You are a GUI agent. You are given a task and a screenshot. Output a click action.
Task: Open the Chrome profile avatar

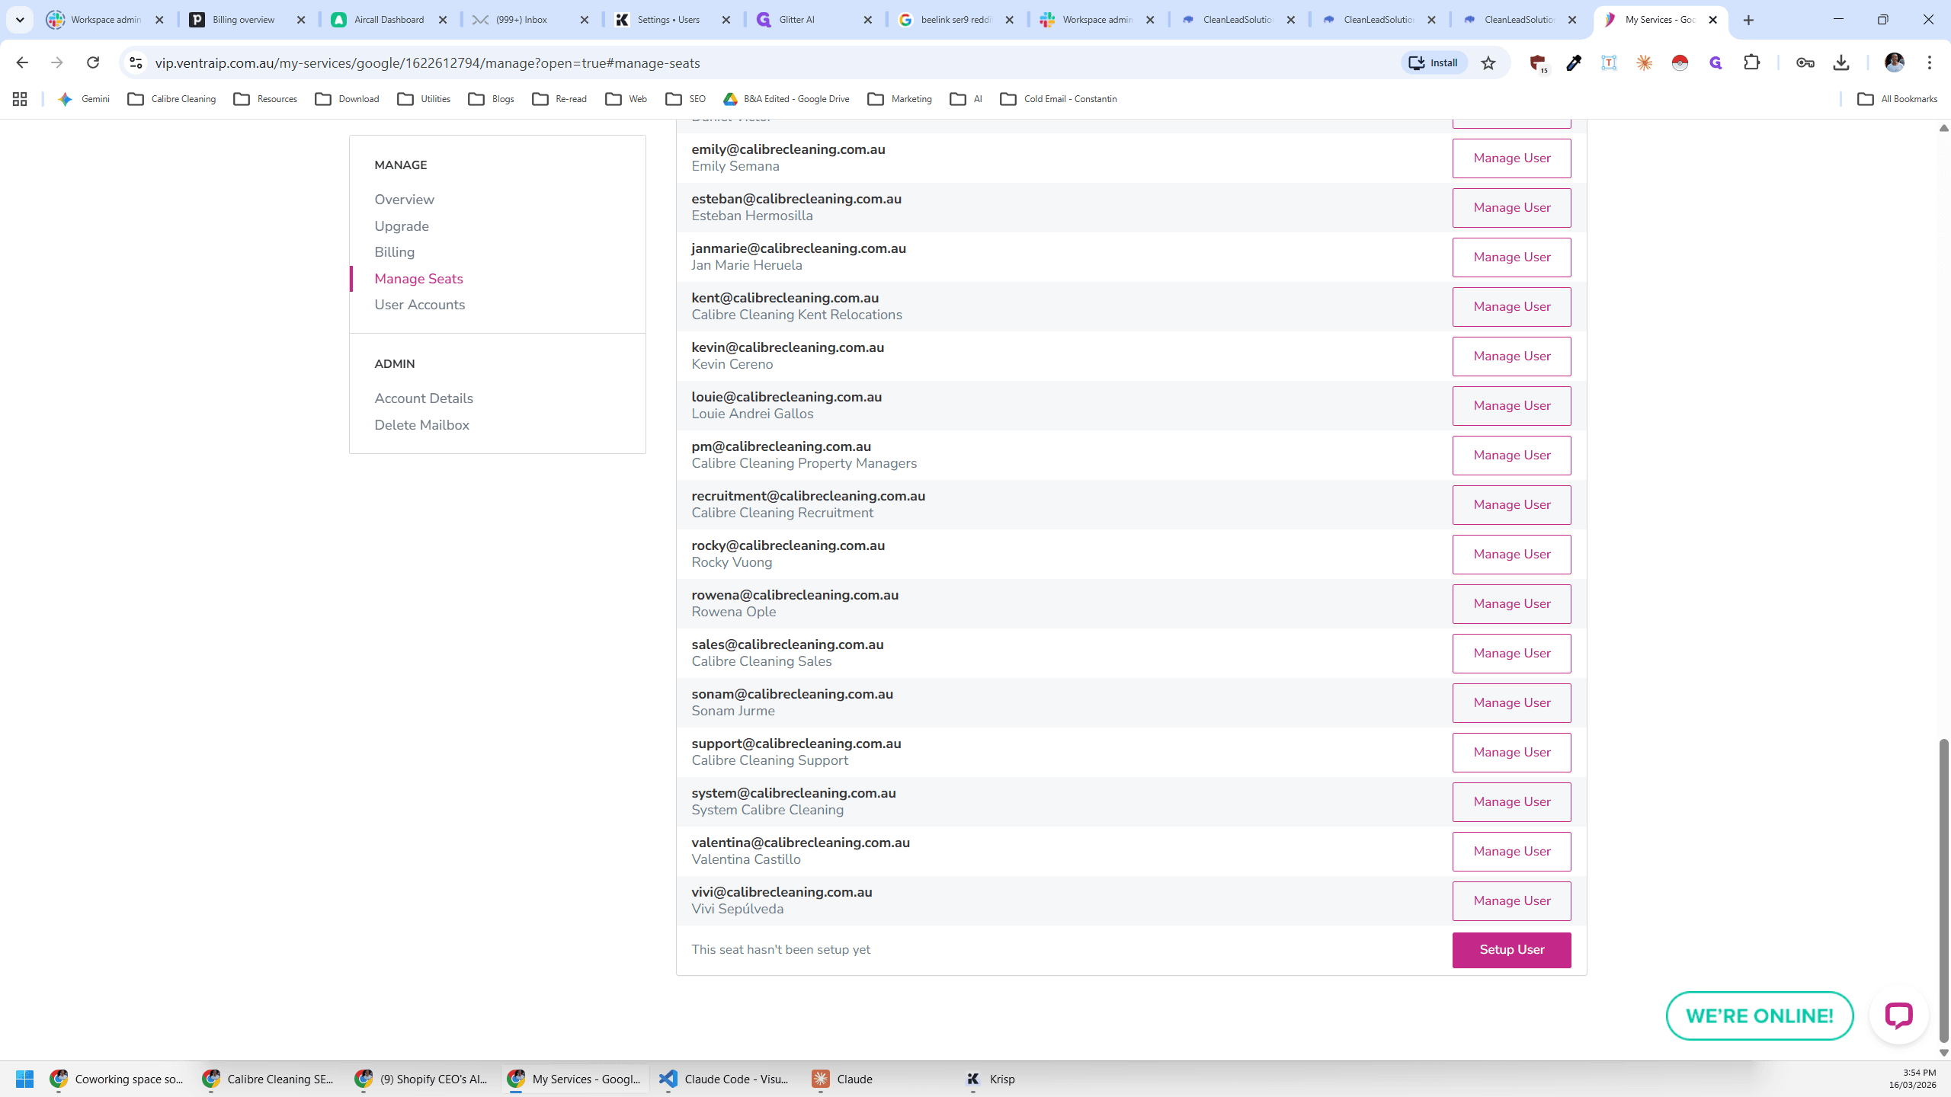1894,63
